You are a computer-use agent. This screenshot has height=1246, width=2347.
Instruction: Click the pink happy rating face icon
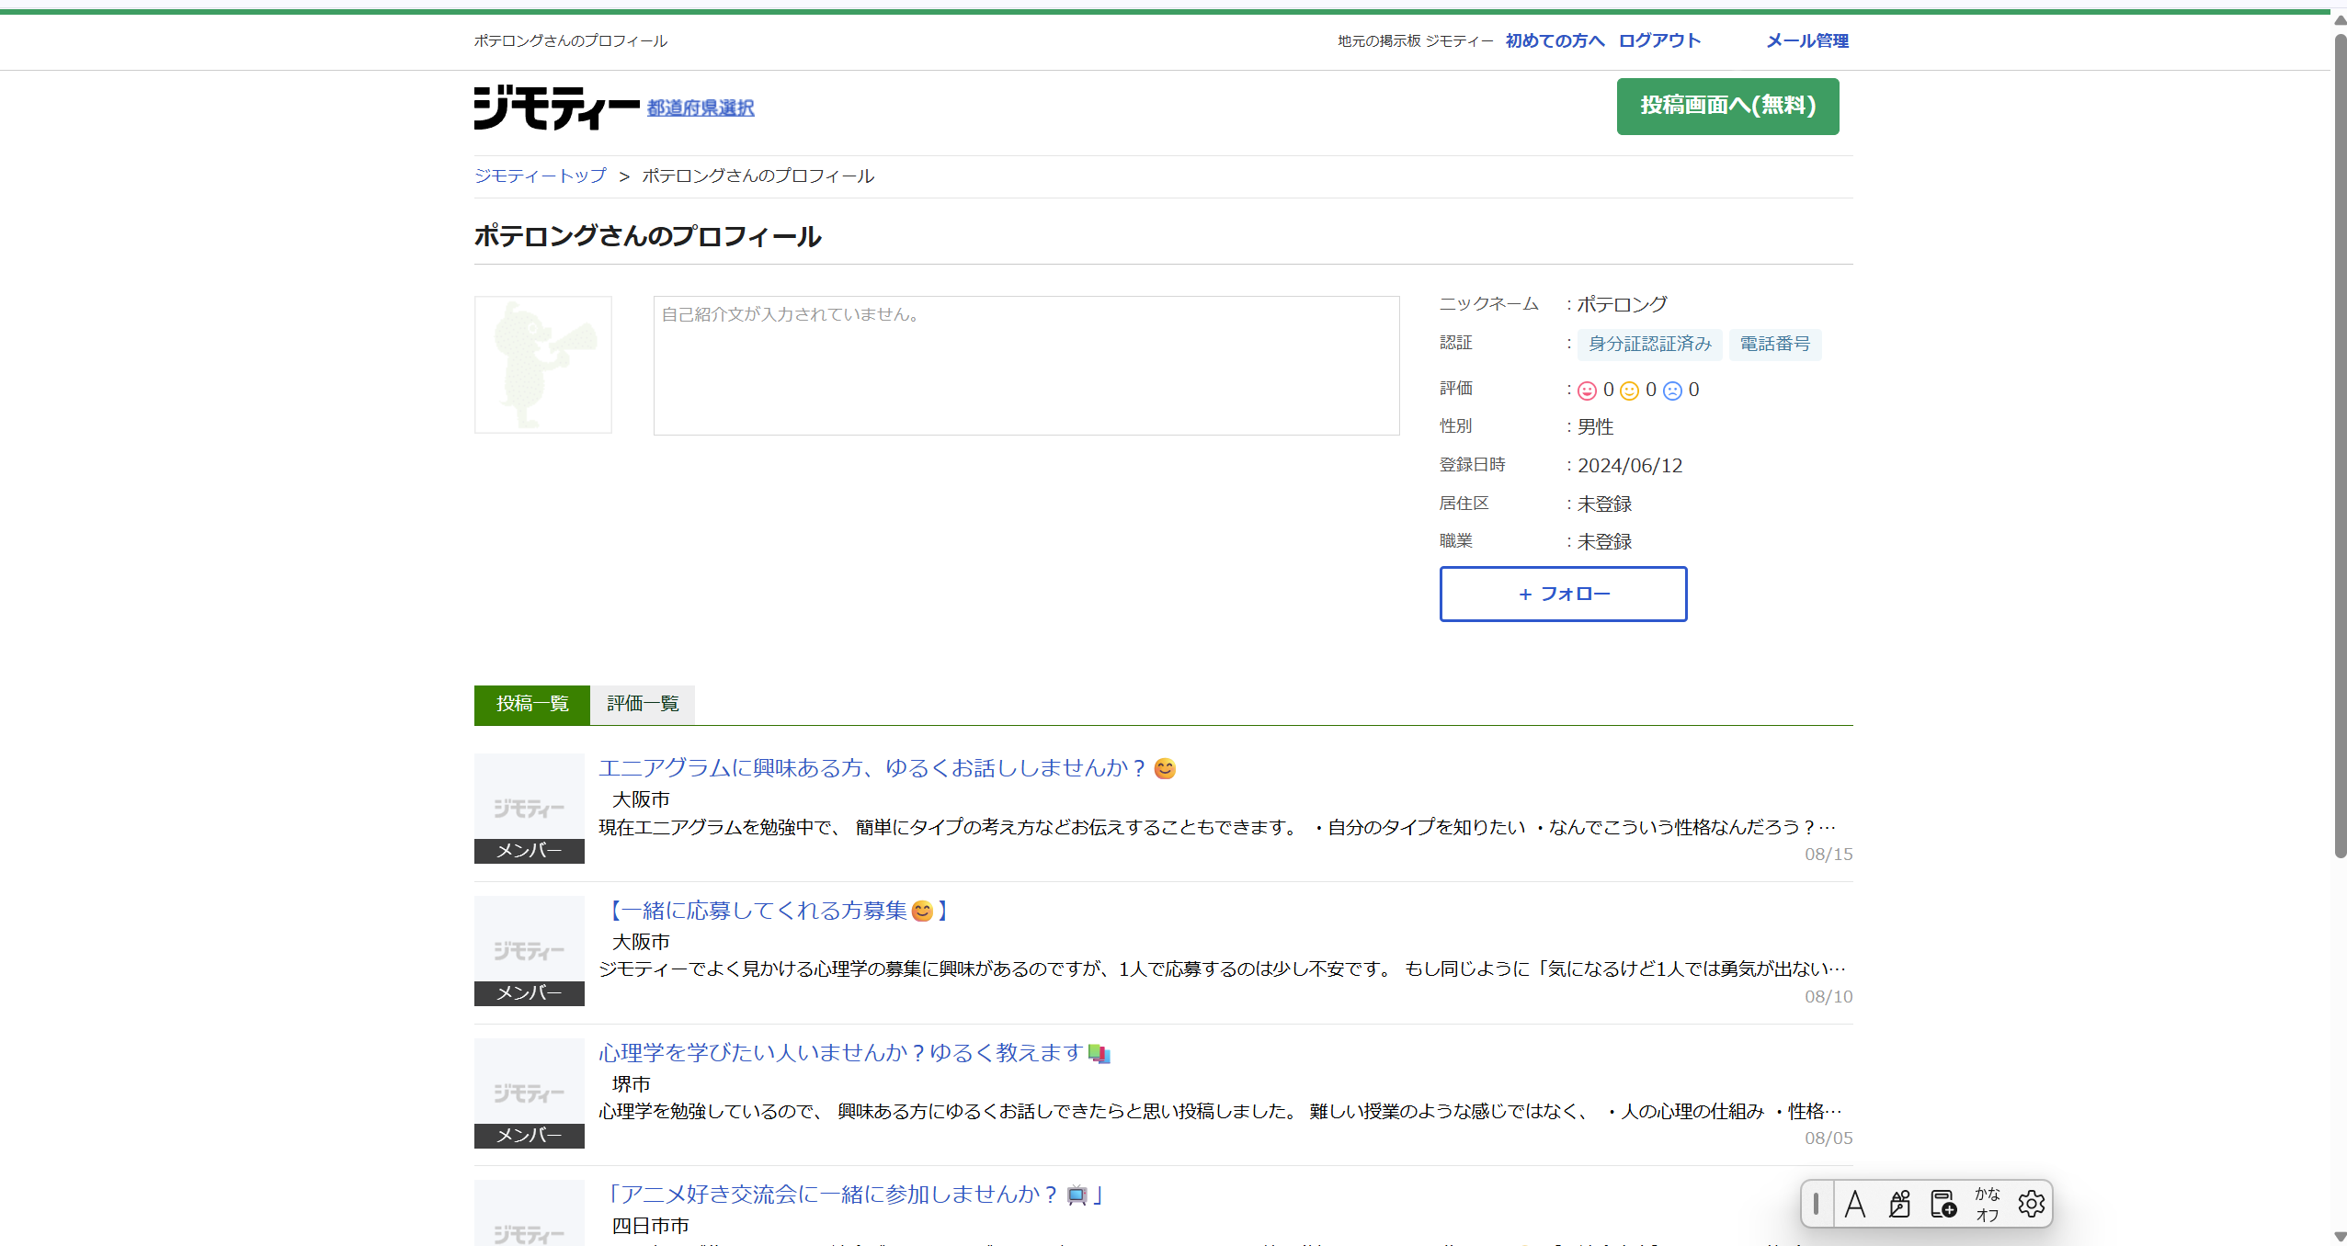(1587, 391)
